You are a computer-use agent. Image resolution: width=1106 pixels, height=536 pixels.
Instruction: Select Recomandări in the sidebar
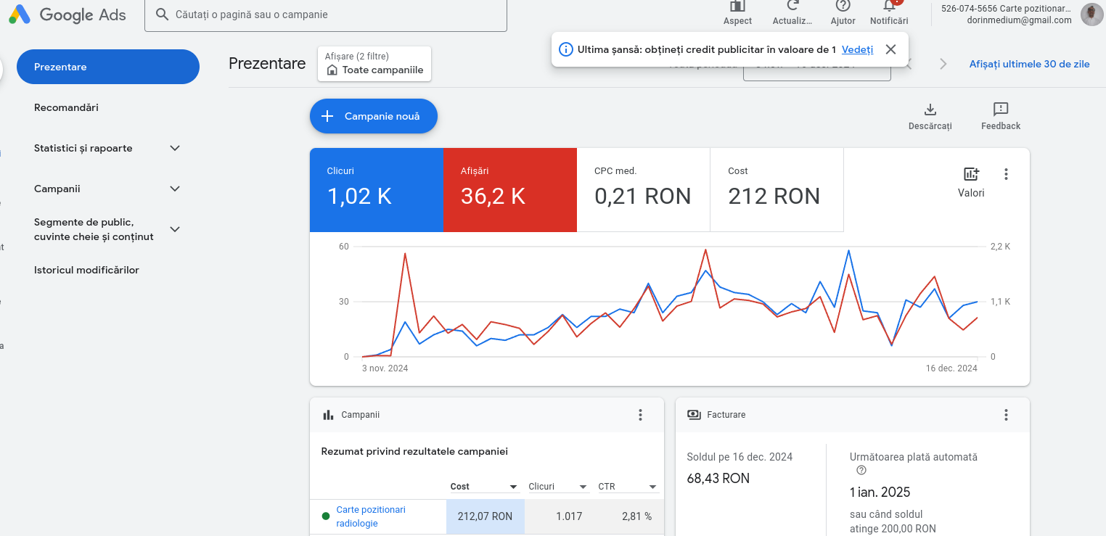[66, 107]
